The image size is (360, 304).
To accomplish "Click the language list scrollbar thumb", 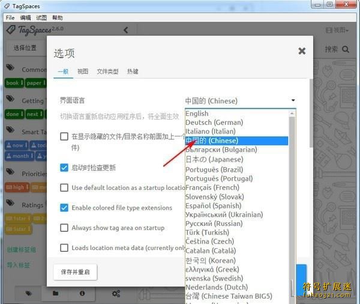I will pos(292,198).
